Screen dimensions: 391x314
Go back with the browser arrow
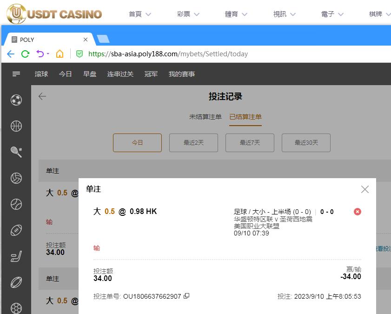(11, 54)
